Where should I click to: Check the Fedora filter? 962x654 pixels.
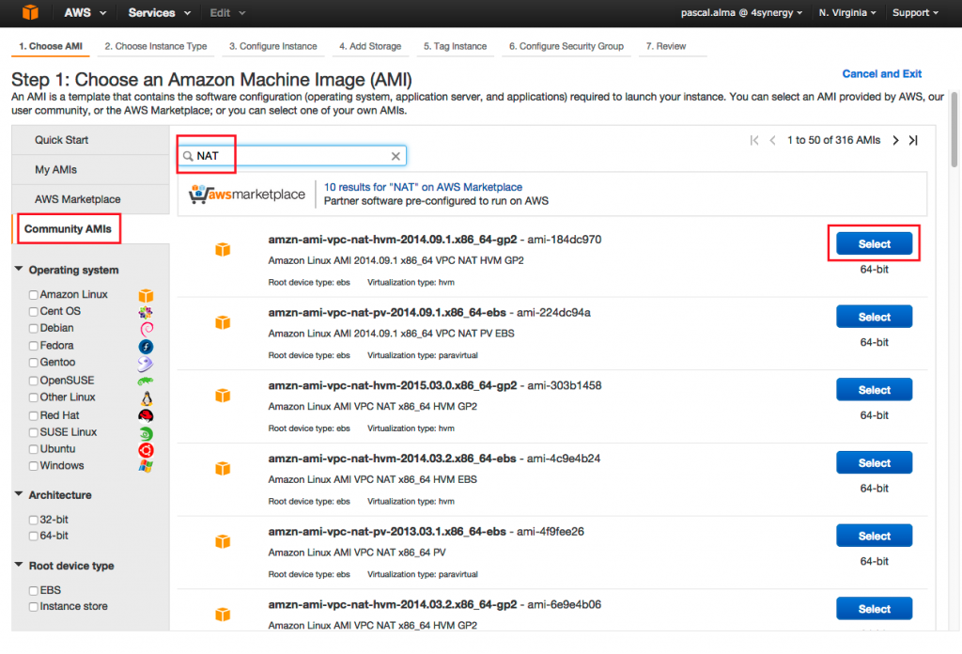(34, 346)
